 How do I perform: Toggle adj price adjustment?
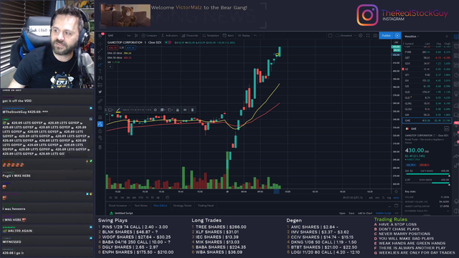pos(371,198)
